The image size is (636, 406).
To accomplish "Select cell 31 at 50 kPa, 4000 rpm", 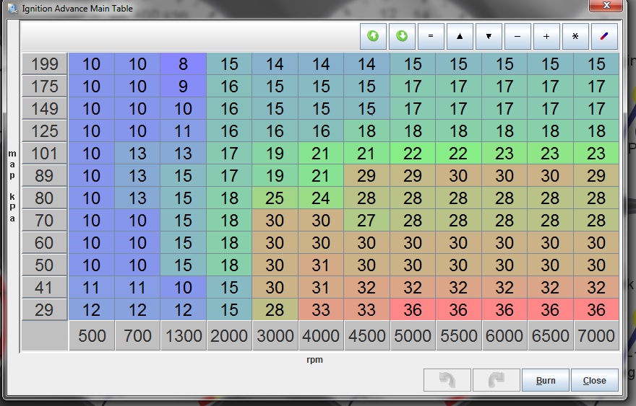I will (321, 265).
